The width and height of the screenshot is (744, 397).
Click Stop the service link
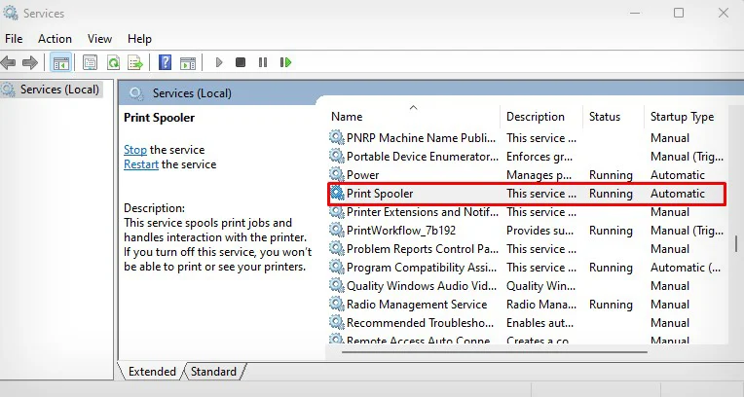pos(135,150)
